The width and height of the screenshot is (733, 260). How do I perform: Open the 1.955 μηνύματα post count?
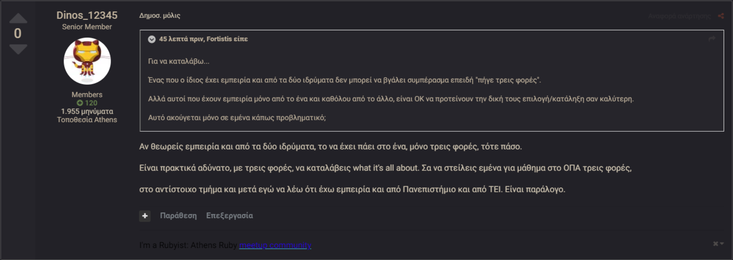pyautogui.click(x=87, y=111)
